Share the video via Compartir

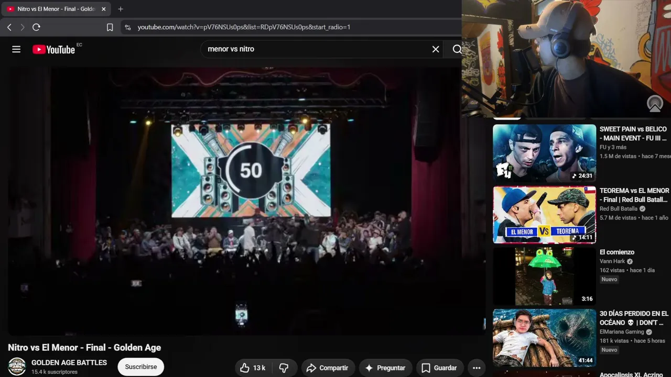(327, 368)
